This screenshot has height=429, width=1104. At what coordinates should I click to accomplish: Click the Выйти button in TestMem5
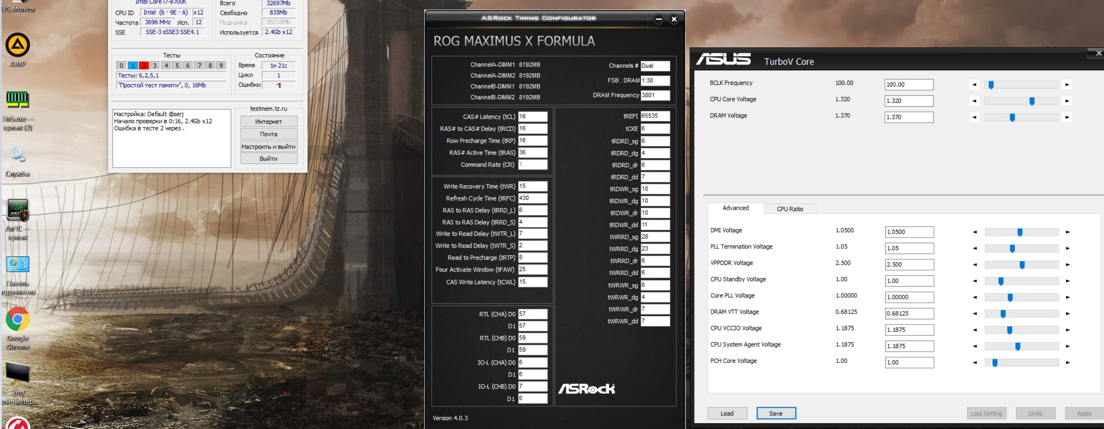(x=269, y=159)
